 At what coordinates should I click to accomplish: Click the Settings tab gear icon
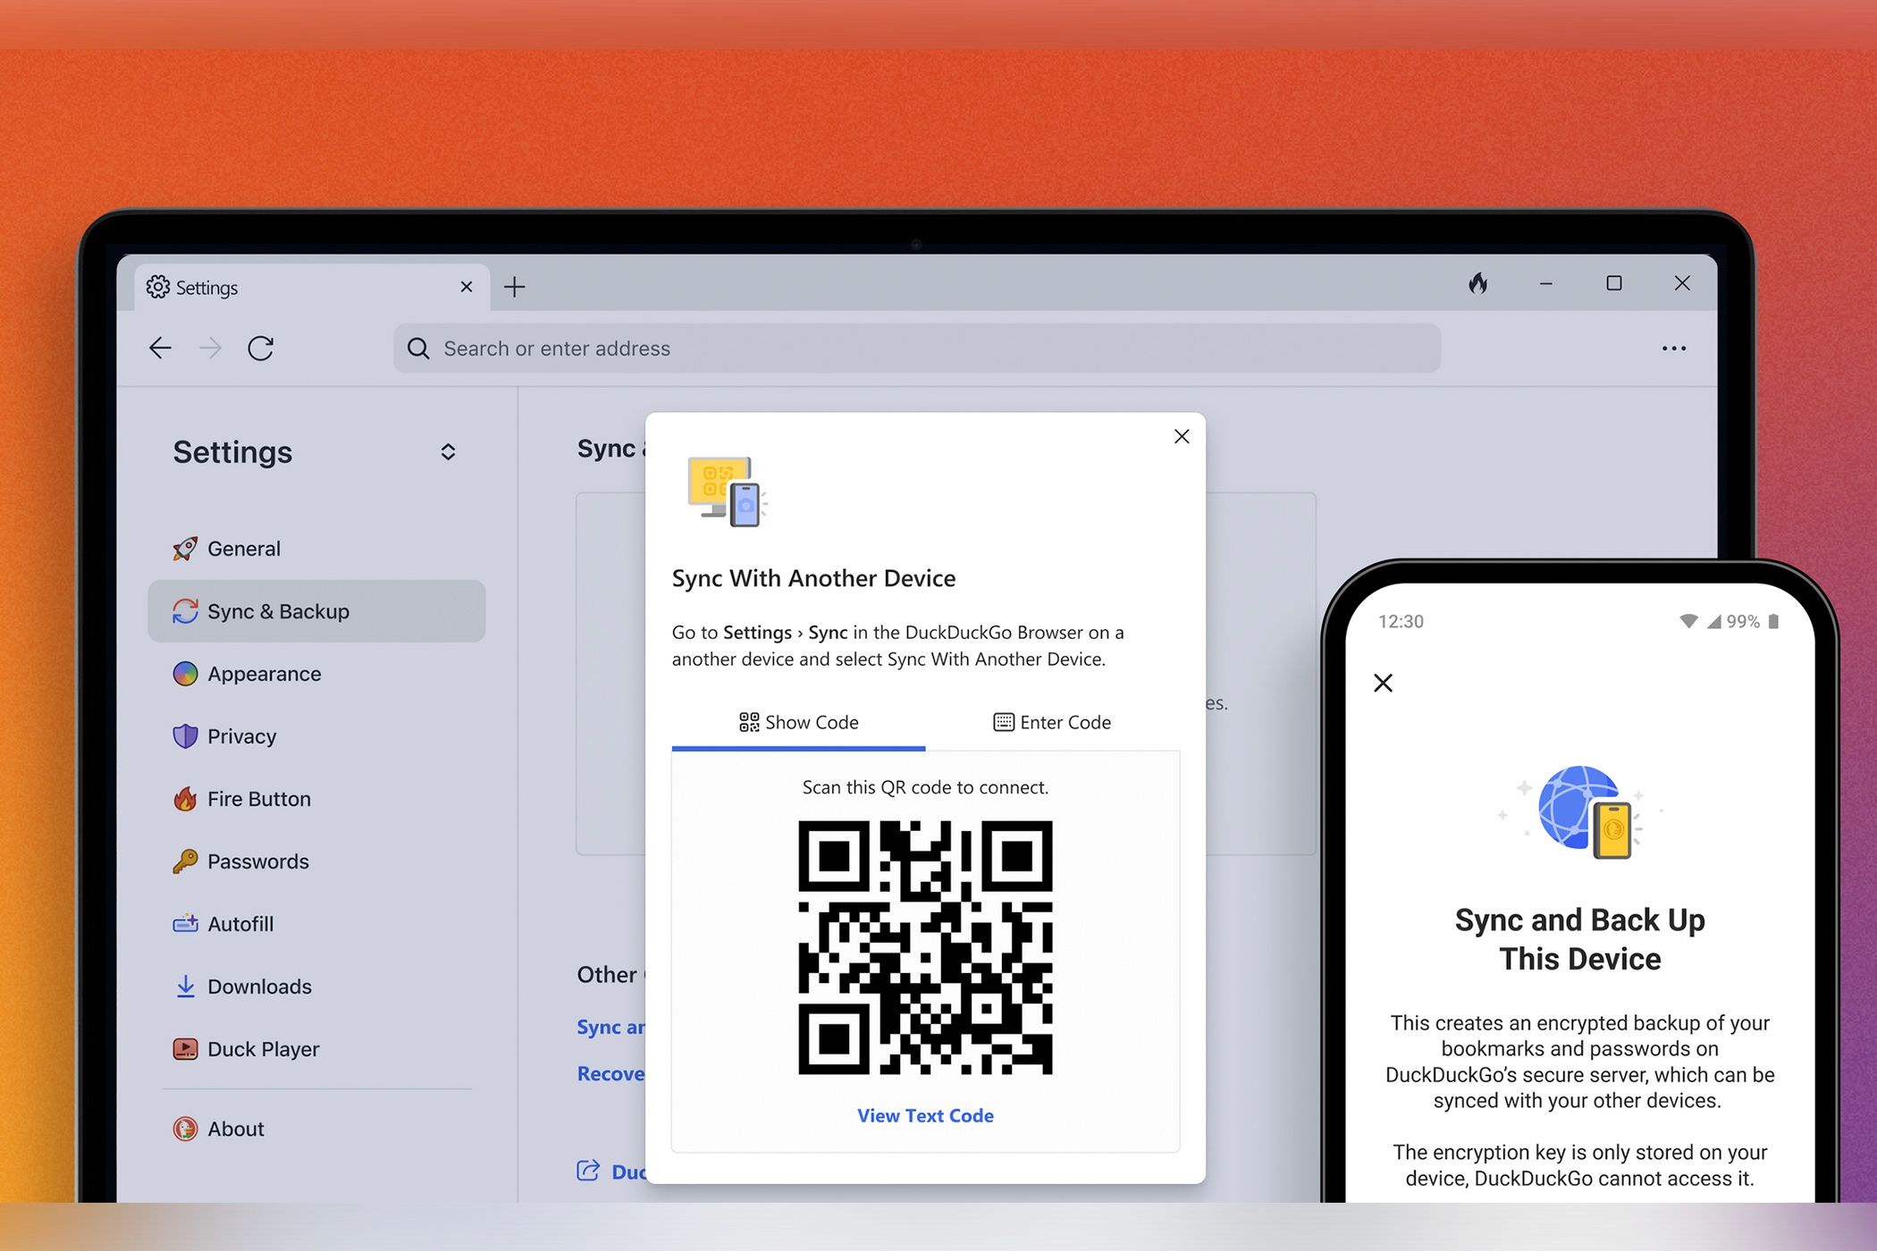point(158,287)
